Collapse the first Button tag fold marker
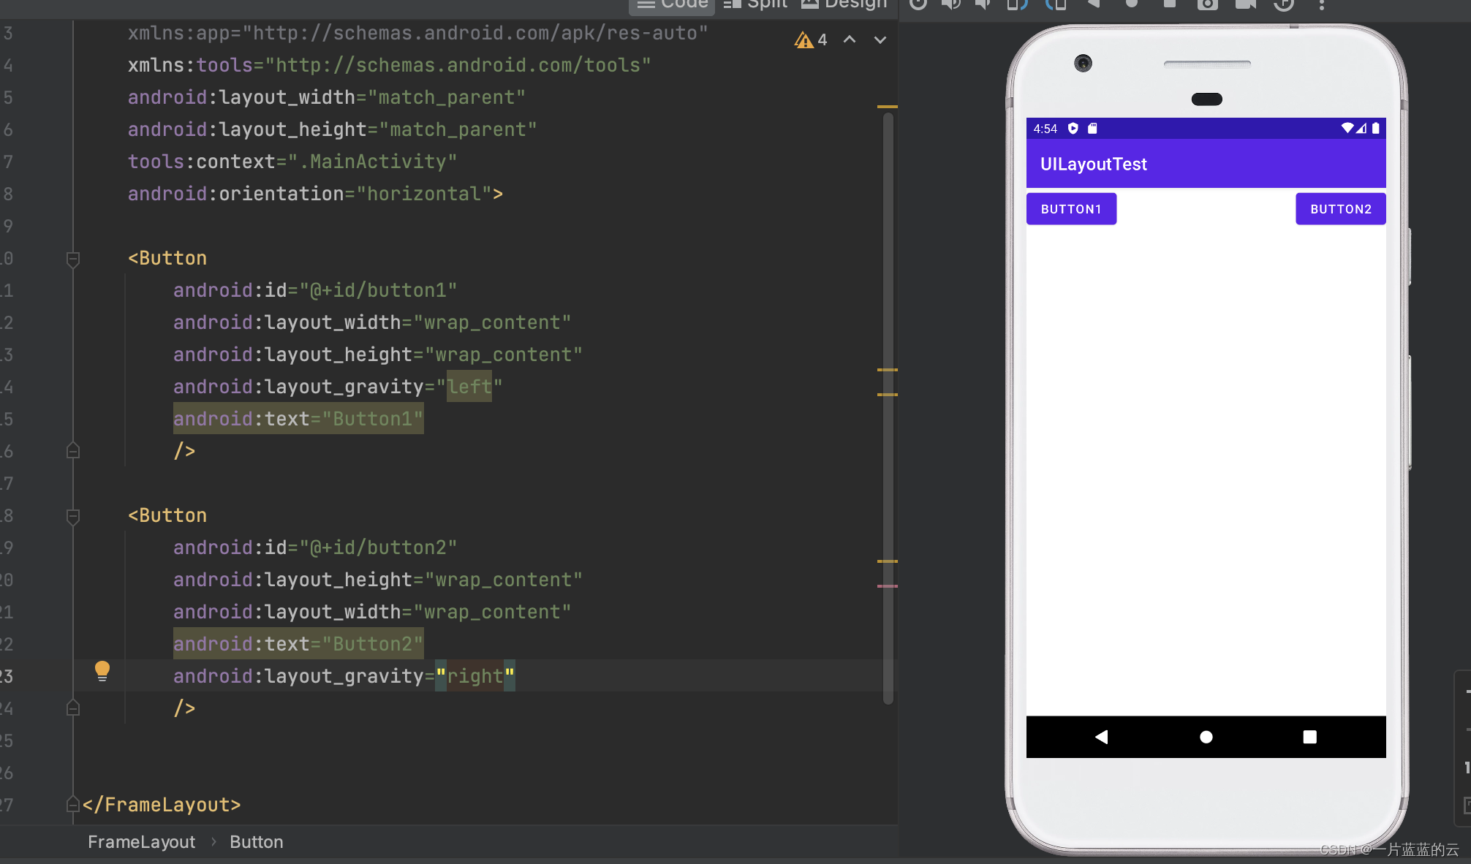The height and width of the screenshot is (864, 1471). coord(73,259)
